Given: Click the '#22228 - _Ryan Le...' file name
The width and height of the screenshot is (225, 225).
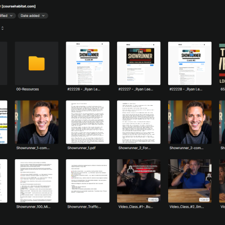Looking at the screenshot, I should pos(186,89).
